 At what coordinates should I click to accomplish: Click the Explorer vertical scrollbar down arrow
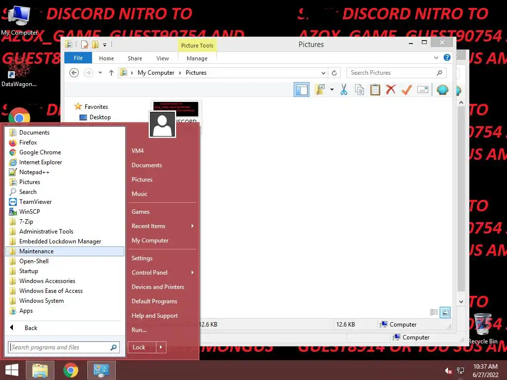(461, 301)
